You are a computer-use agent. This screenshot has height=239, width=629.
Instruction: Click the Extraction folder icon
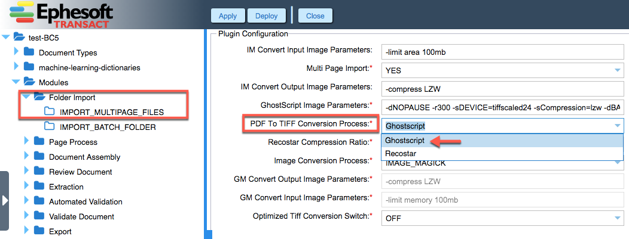click(39, 186)
